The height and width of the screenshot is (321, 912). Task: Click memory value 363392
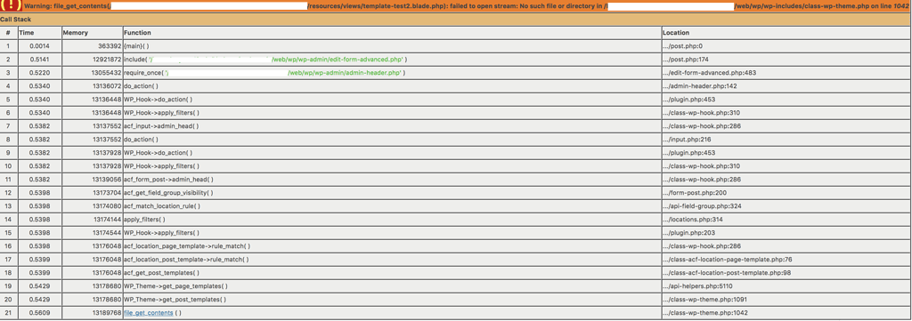tap(109, 46)
